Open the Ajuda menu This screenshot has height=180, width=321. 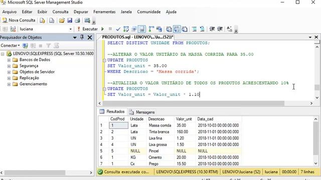(171, 12)
